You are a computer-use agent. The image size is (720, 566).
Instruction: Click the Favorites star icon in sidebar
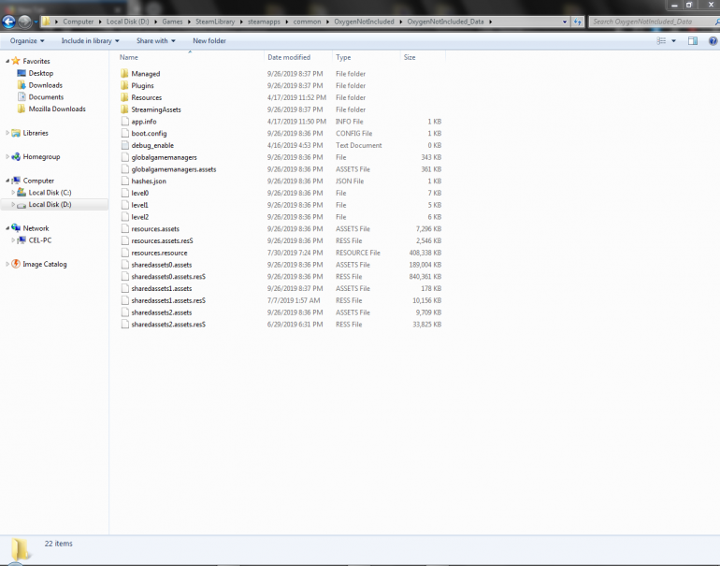(x=15, y=61)
